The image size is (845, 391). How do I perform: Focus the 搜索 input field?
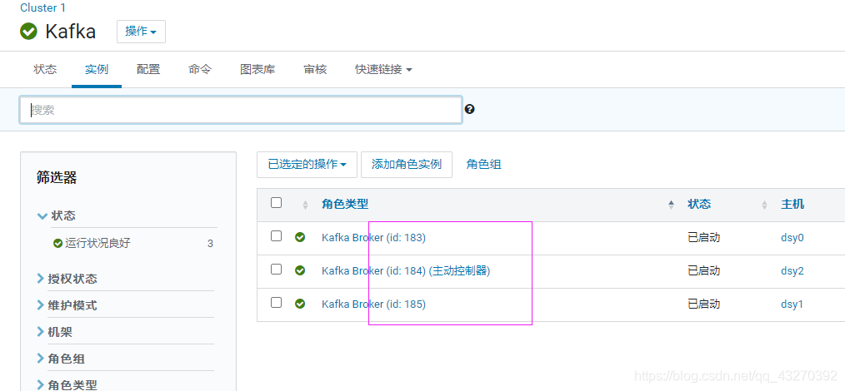(241, 111)
